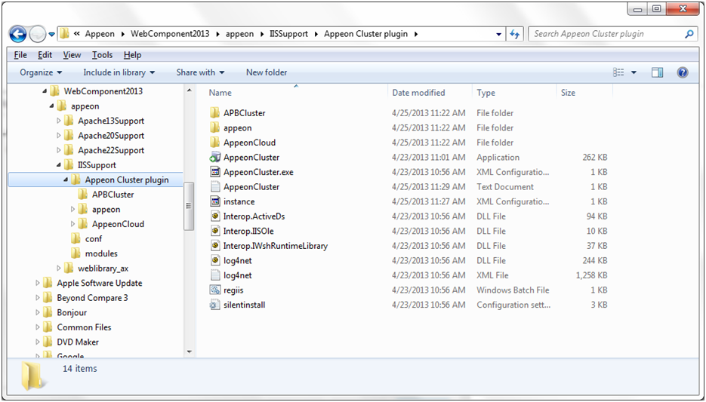
Task: Select the instance XML configuration icon
Action: (215, 201)
